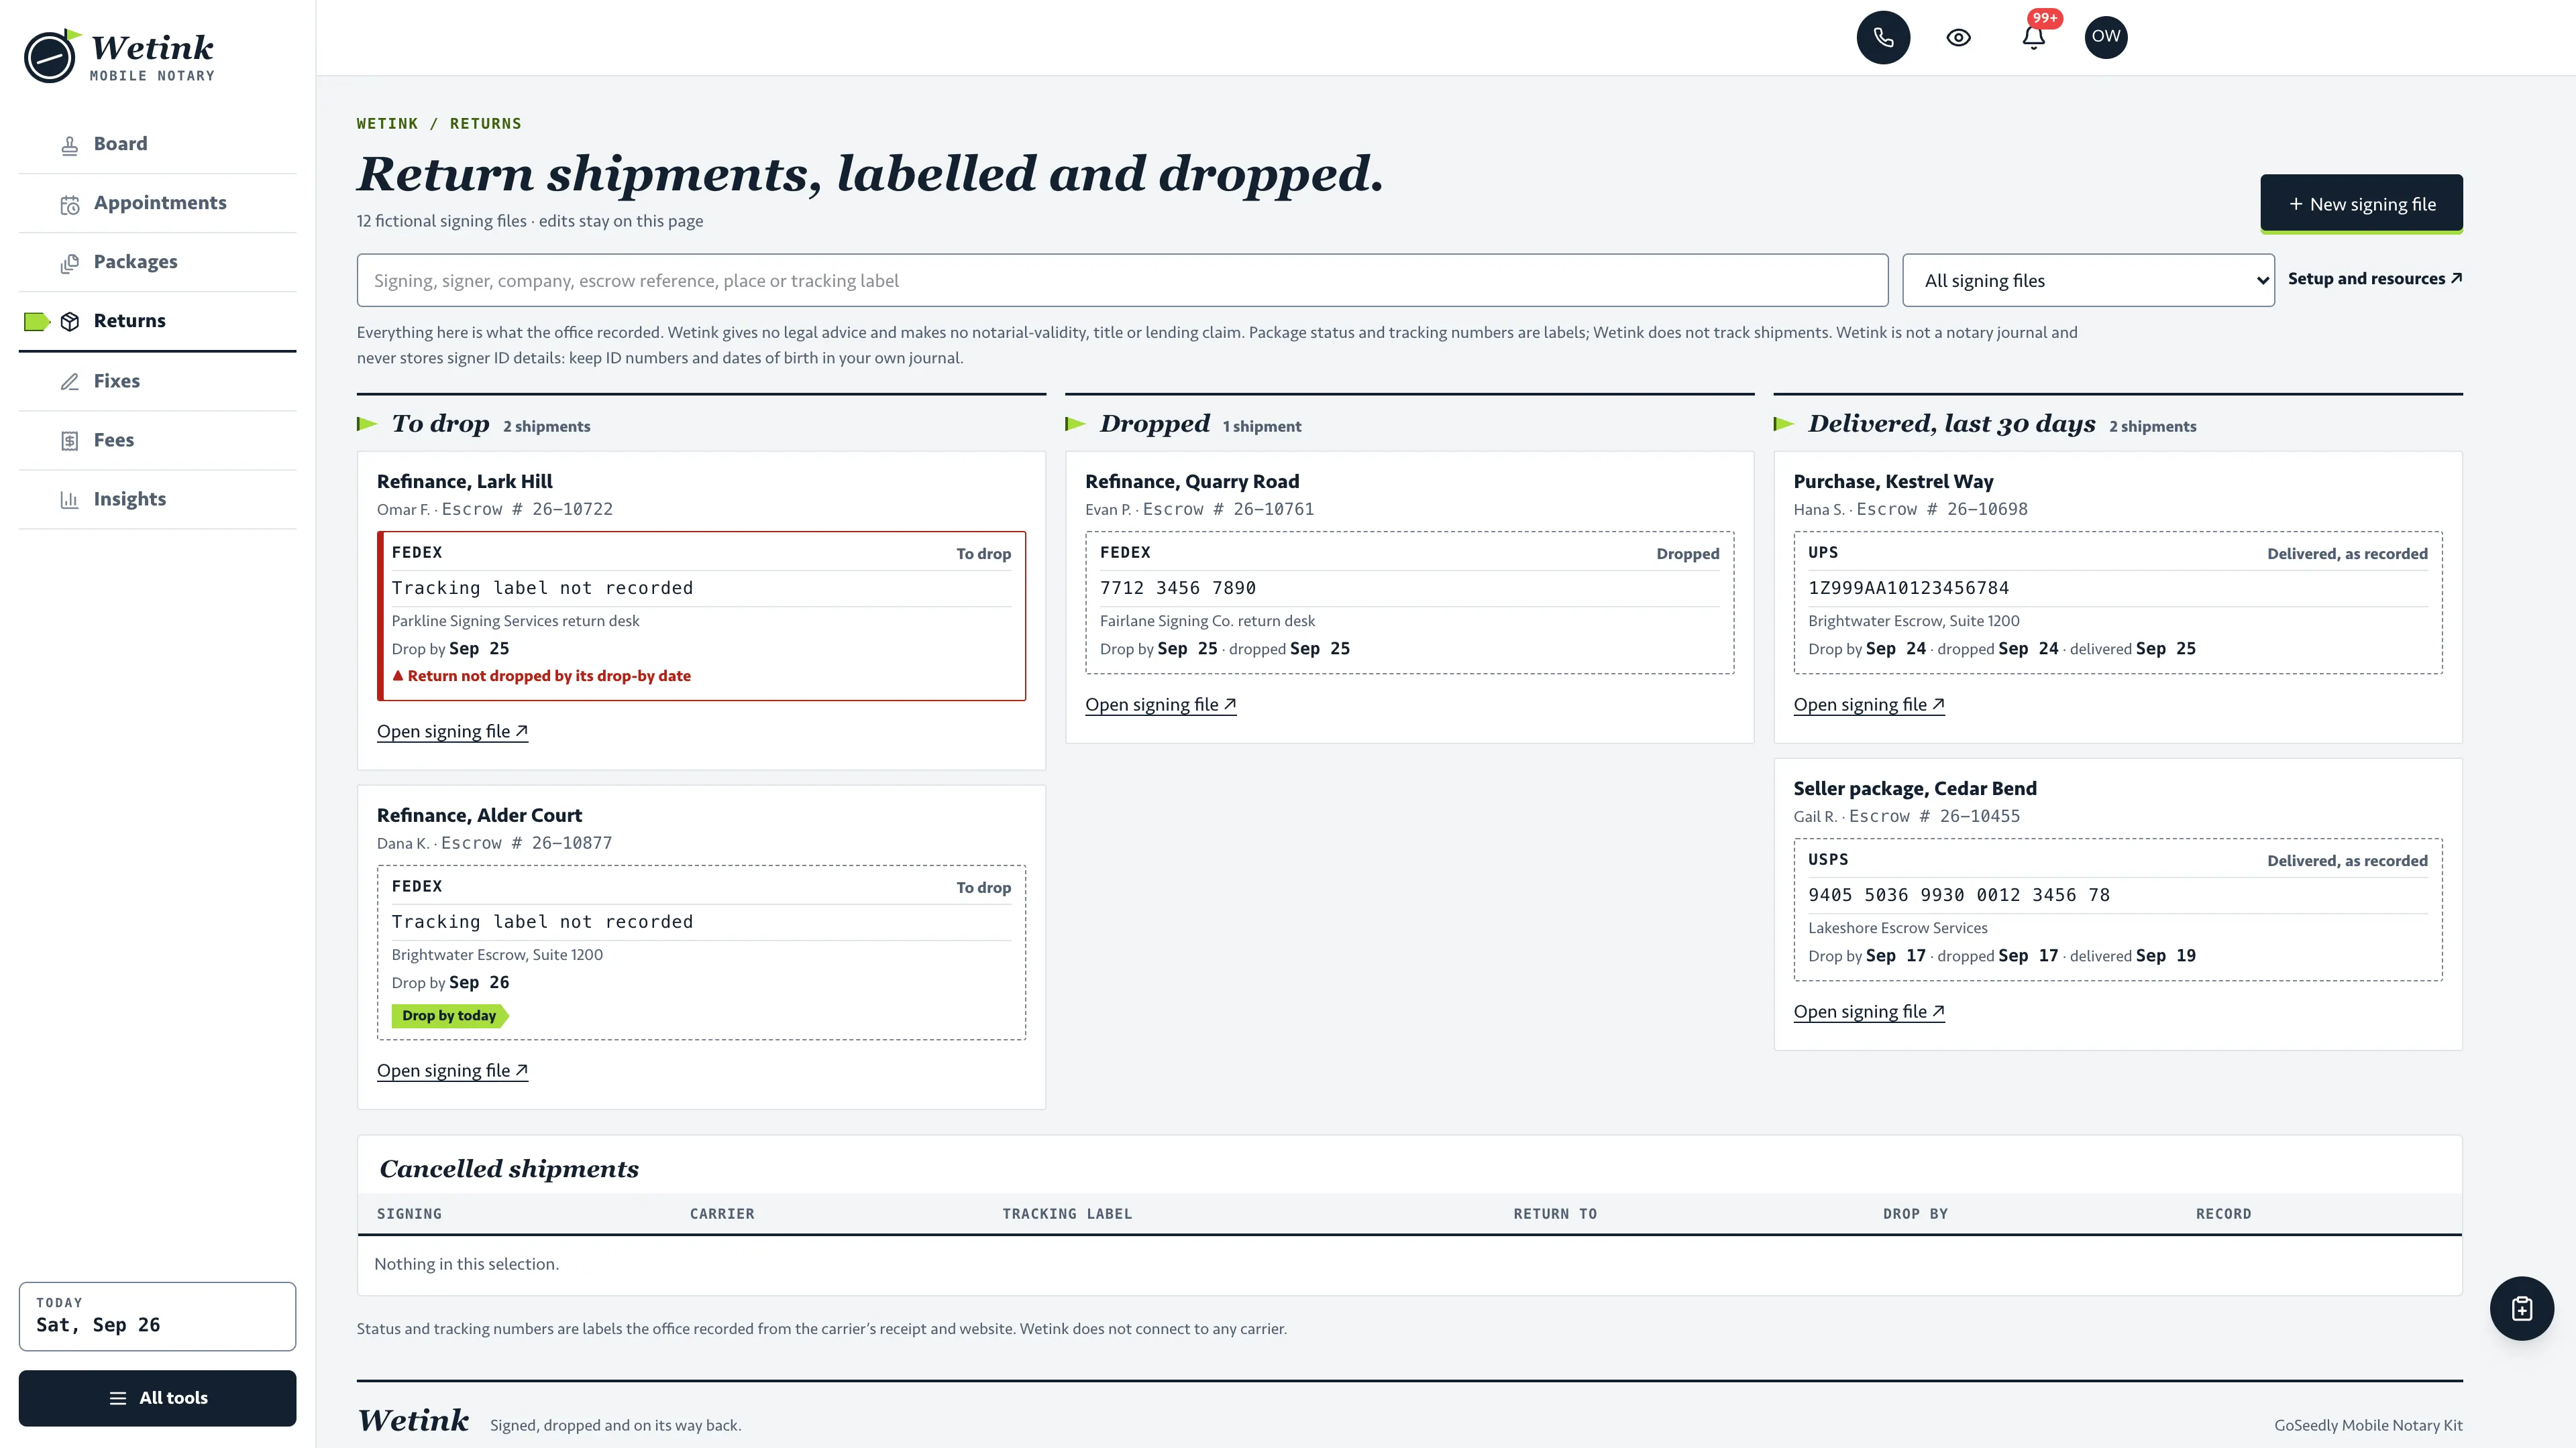Open Packages in sidebar
Screen dimensions: 2576x1448
[157, 262]
